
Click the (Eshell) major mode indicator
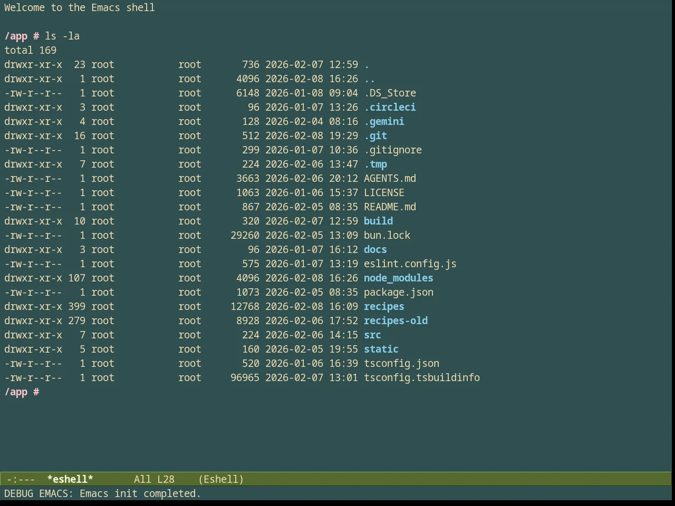(x=221, y=479)
